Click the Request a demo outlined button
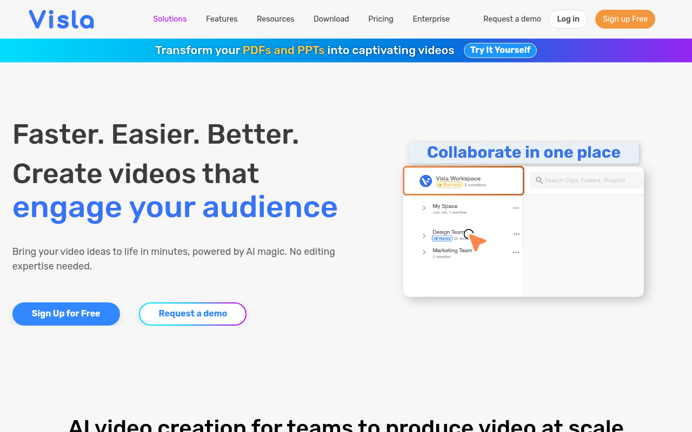The image size is (692, 432). coord(192,314)
